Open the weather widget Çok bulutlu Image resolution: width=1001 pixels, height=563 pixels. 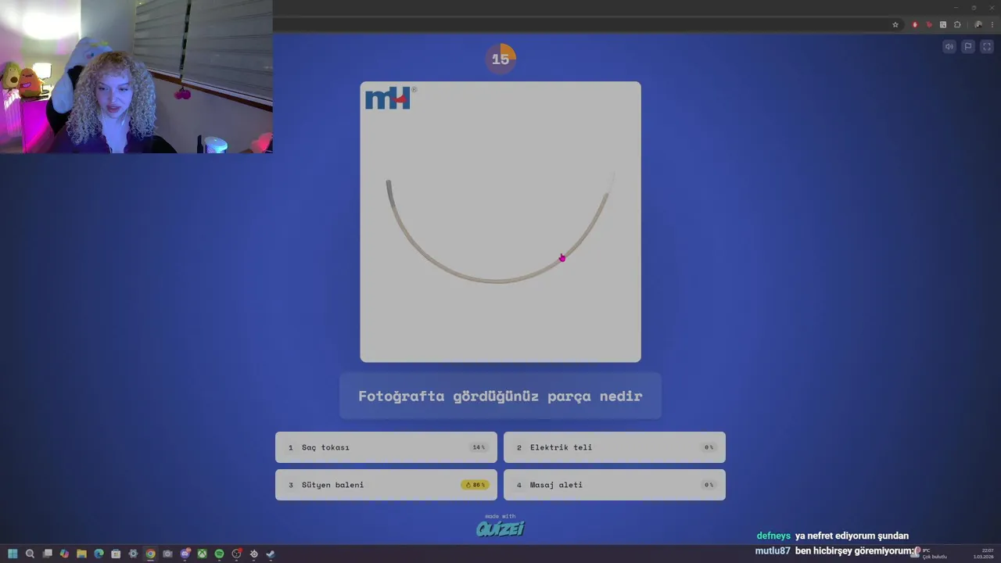tap(930, 554)
